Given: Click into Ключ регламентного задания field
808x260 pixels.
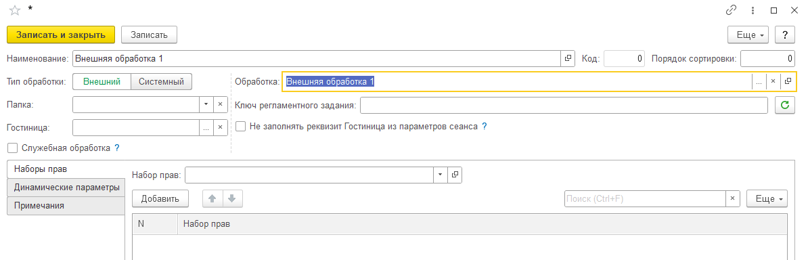Looking at the screenshot, I should [x=564, y=105].
